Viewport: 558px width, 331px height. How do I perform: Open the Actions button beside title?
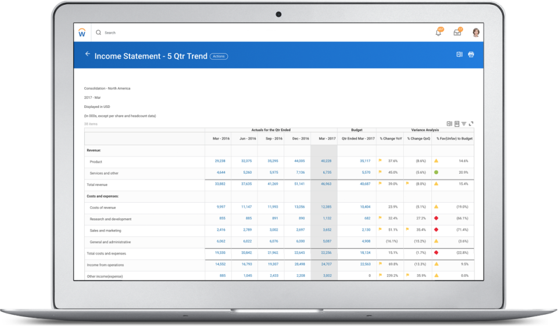(x=219, y=56)
